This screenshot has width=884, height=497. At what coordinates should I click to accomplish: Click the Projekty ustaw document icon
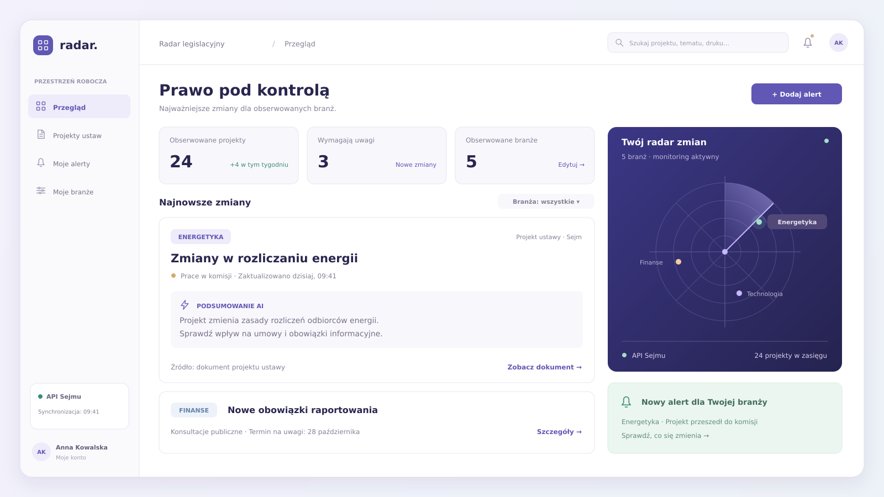(x=41, y=134)
